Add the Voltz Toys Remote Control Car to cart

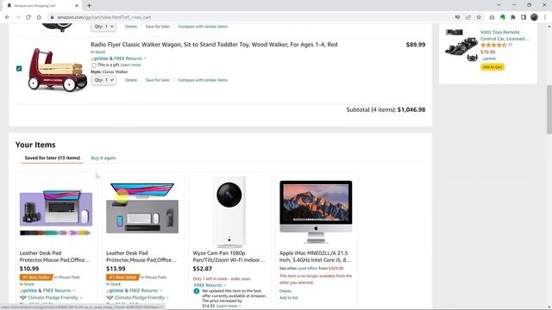[x=492, y=67]
